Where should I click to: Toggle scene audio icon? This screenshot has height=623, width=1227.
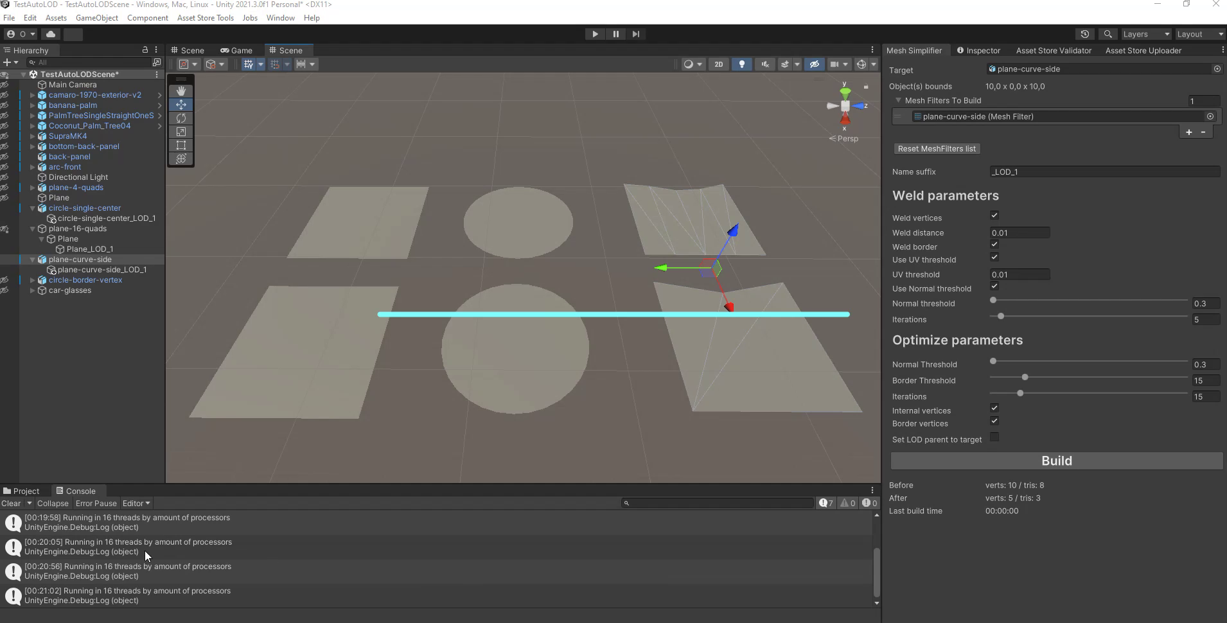pyautogui.click(x=765, y=64)
